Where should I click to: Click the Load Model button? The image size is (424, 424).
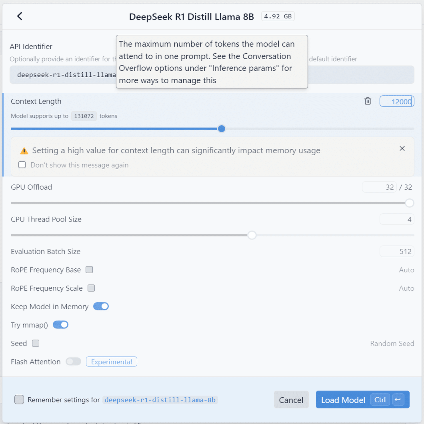click(343, 400)
